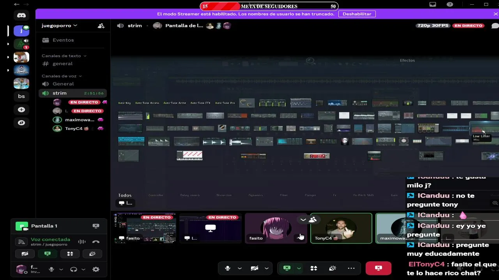
Task: Open the Discover servers compass icon
Action: tap(21, 123)
